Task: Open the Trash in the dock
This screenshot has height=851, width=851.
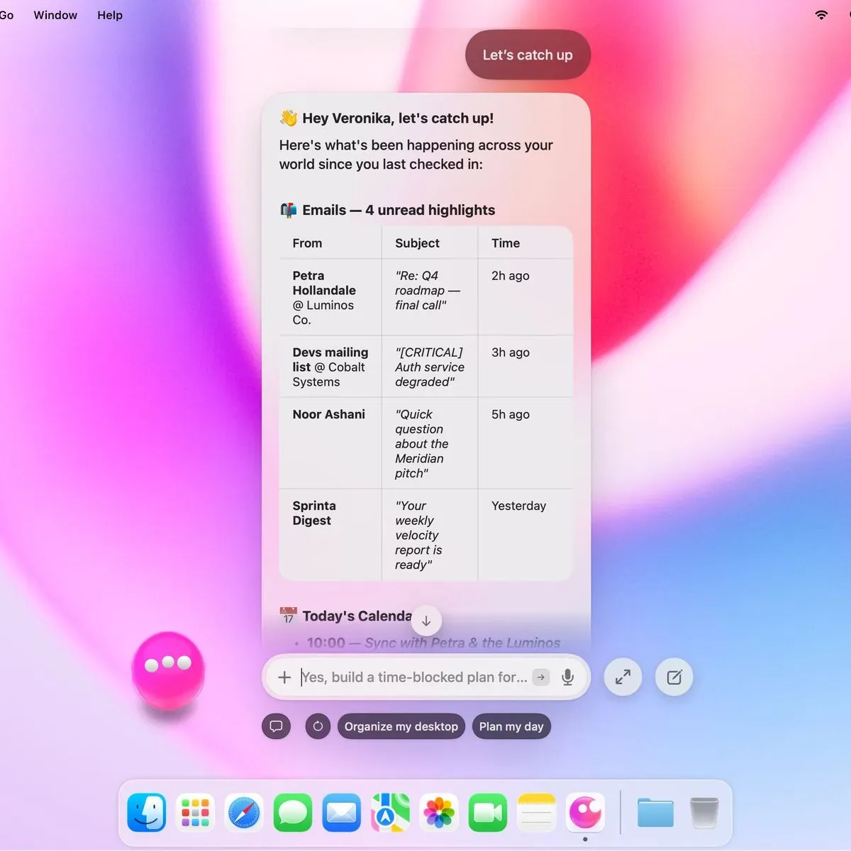Action: [x=704, y=812]
